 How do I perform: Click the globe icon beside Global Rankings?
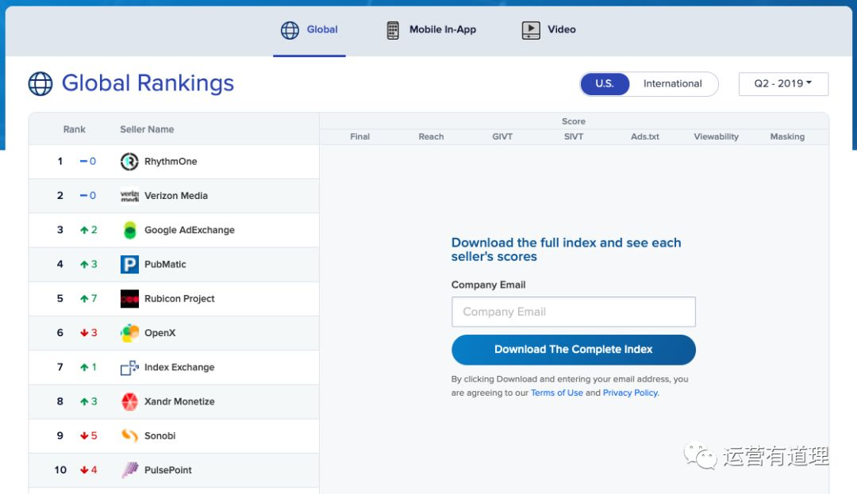[x=40, y=83]
